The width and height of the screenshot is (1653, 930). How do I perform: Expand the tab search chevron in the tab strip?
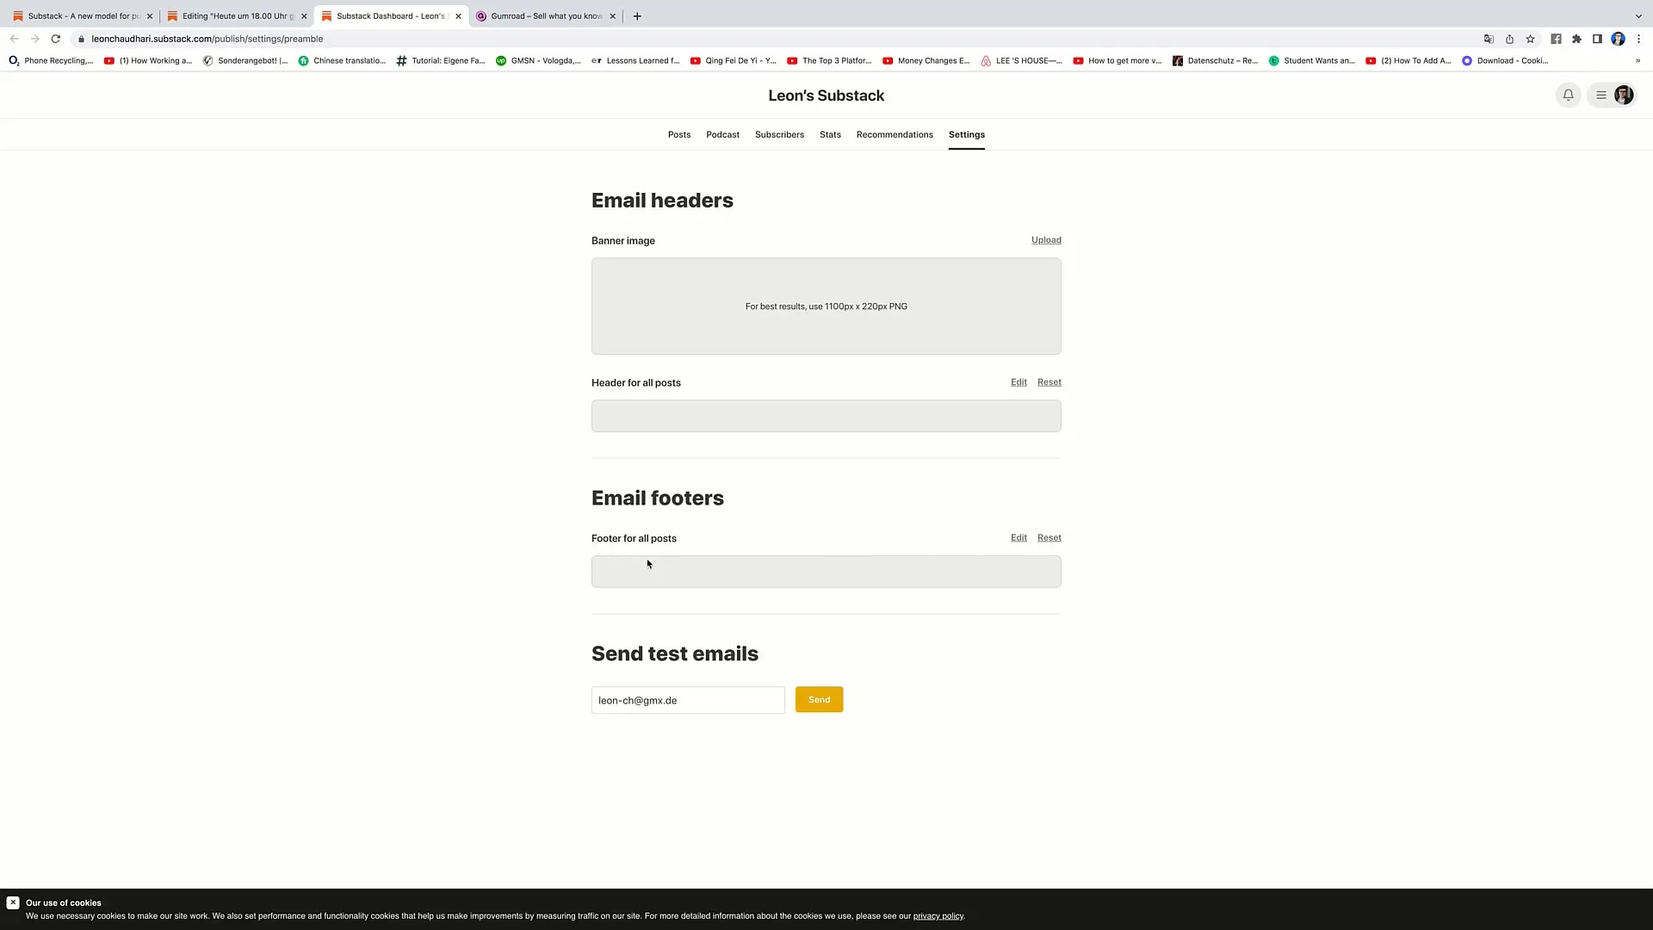tap(1638, 15)
